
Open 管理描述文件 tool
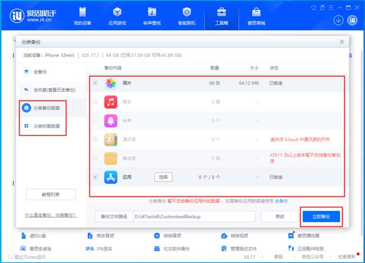[239, 248]
